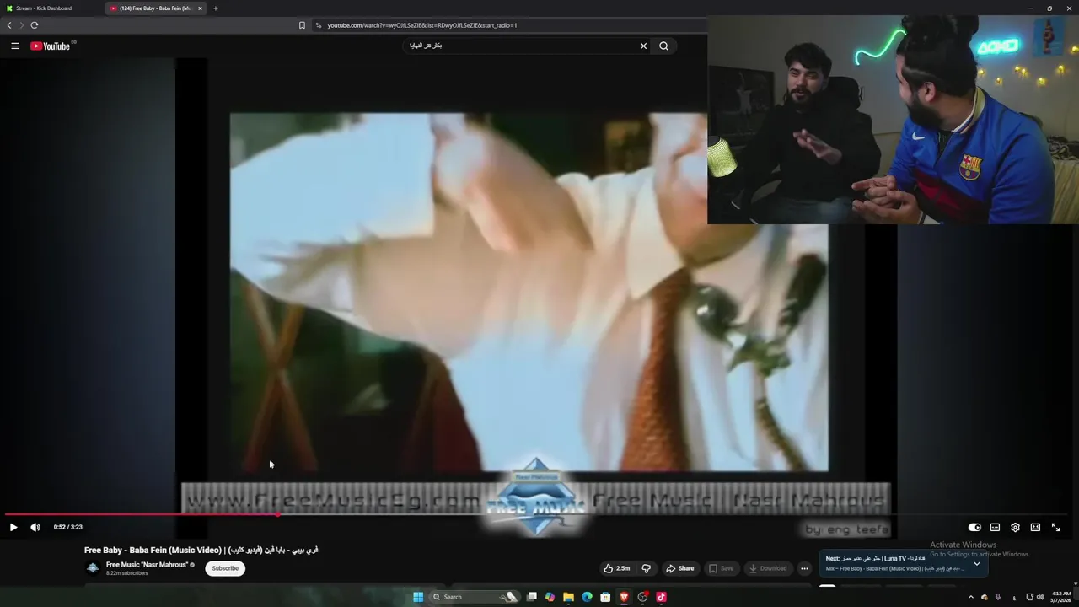Launch Microsoft Edge from the taskbar
The width and height of the screenshot is (1079, 607).
click(588, 597)
